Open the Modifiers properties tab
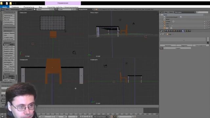Screen dimensions: 210x118 coord(178,31)
